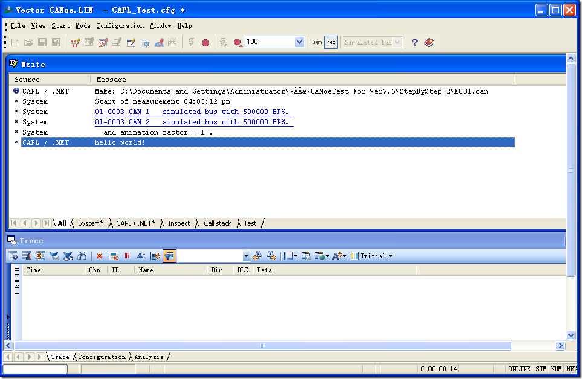Open the Trace search text dropdown arrow
The width and height of the screenshot is (582, 379).
[246, 256]
